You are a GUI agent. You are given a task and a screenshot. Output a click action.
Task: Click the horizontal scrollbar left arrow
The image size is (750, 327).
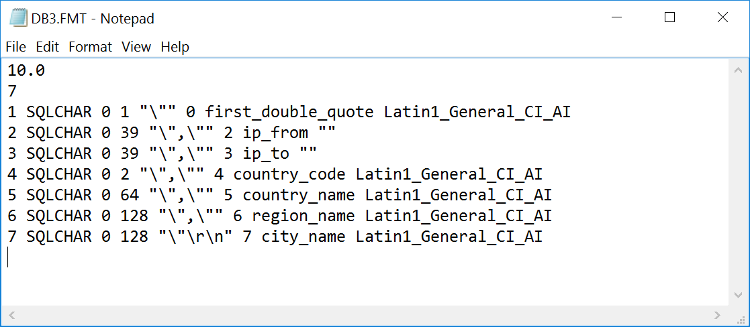tap(11, 314)
